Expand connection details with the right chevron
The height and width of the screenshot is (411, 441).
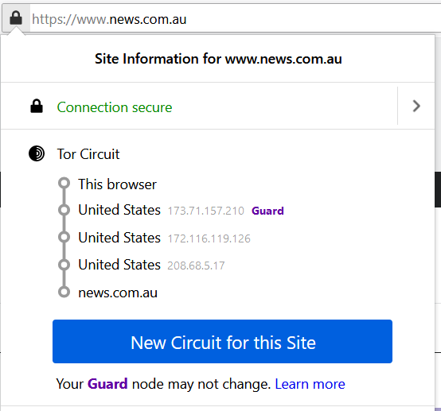[416, 107]
